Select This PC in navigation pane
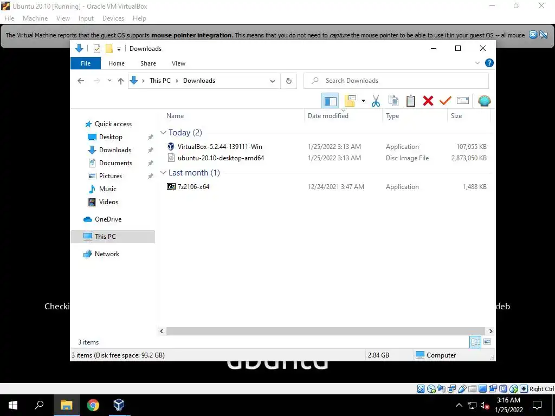Image resolution: width=555 pixels, height=416 pixels. (105, 237)
